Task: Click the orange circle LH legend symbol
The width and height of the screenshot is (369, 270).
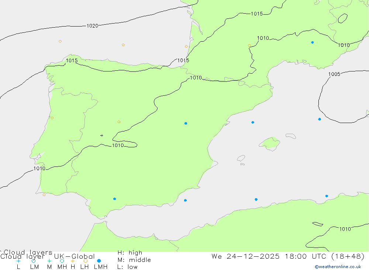Action: (86, 261)
